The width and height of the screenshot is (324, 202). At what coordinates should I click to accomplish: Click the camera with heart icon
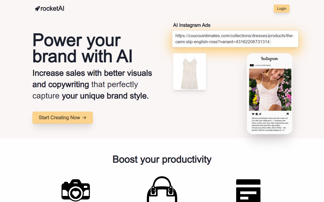(x=76, y=190)
